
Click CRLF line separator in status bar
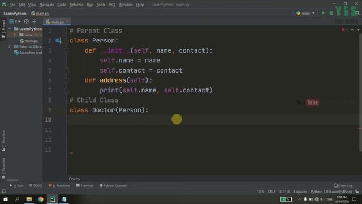[271, 192]
